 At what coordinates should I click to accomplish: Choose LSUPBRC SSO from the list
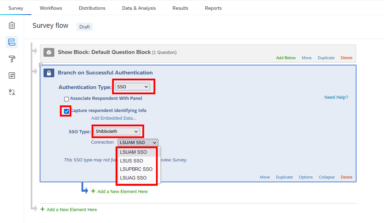(137, 169)
